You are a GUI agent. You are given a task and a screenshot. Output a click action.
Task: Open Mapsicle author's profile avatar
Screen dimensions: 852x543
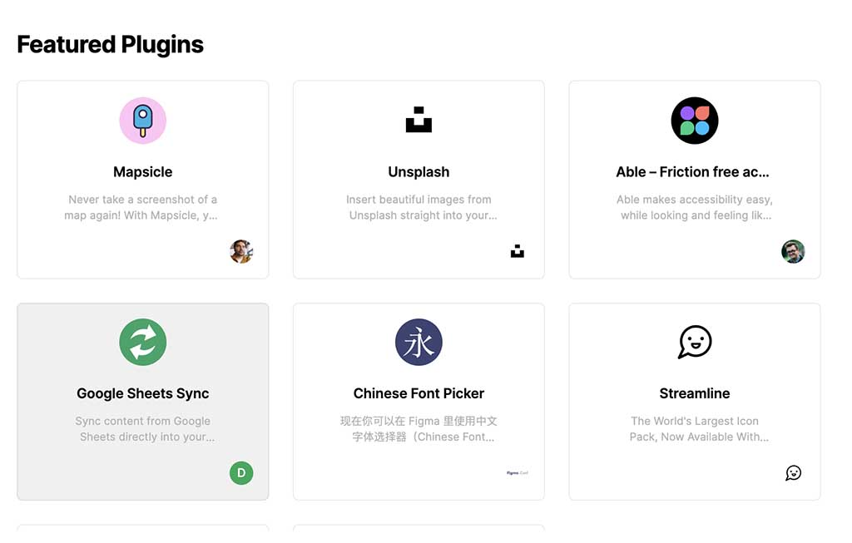point(241,251)
